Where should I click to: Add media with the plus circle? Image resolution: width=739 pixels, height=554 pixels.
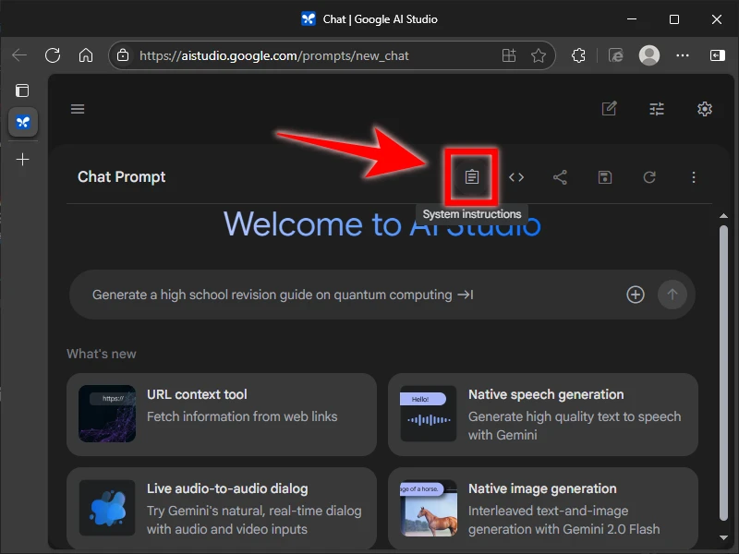point(636,295)
